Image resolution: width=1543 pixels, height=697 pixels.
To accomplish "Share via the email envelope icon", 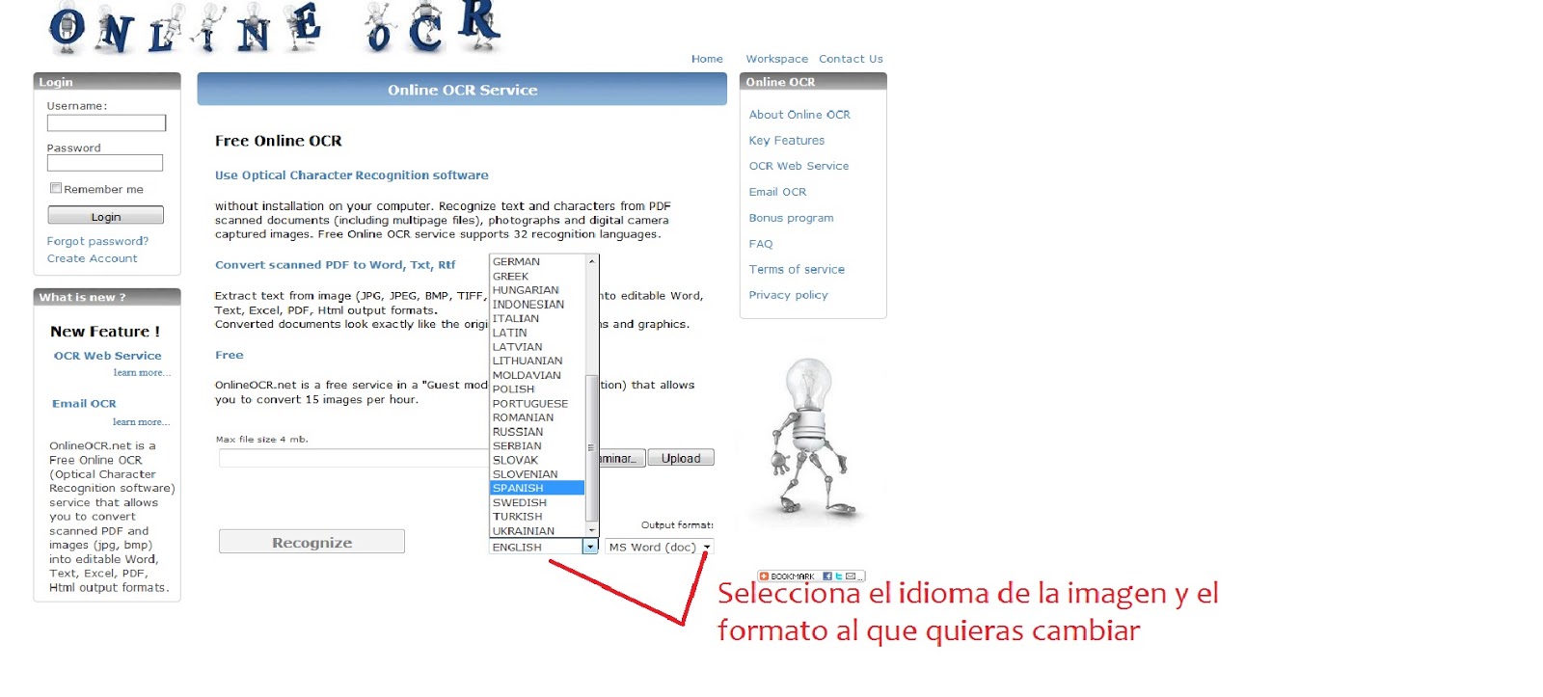I will tap(851, 576).
